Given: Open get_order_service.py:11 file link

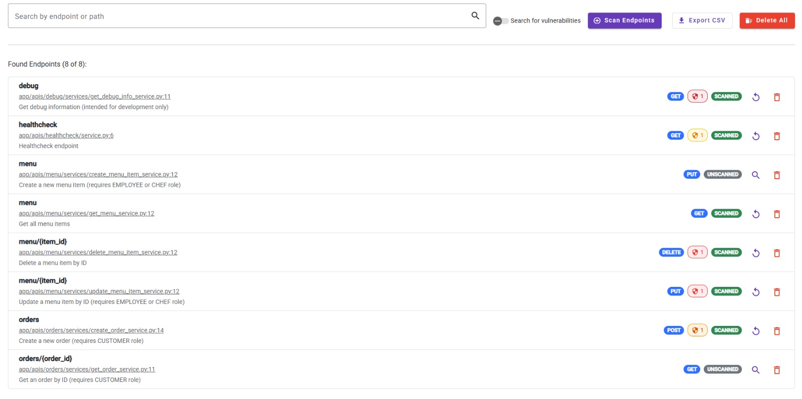Looking at the screenshot, I should click(x=87, y=370).
